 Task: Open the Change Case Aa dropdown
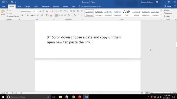[x=48, y=11]
